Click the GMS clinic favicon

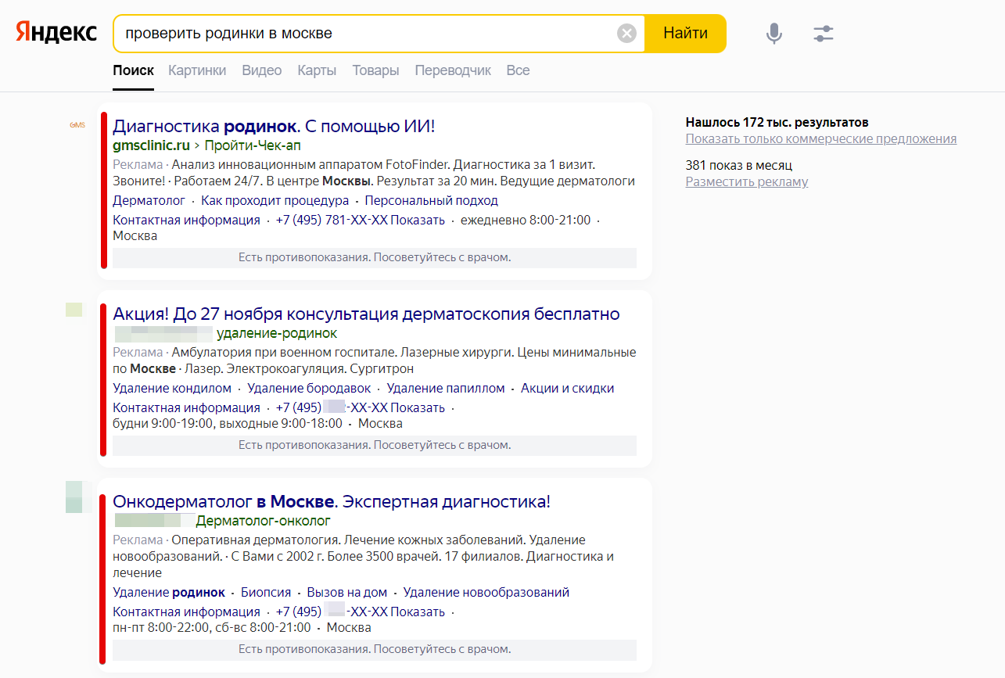tap(77, 125)
